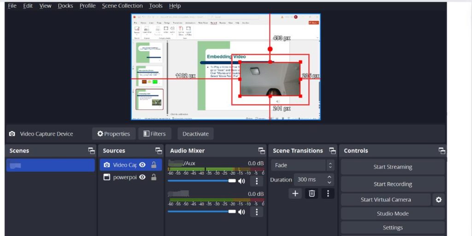The height and width of the screenshot is (236, 472).
Task: Pop out the Controls dock
Action: coord(442,151)
